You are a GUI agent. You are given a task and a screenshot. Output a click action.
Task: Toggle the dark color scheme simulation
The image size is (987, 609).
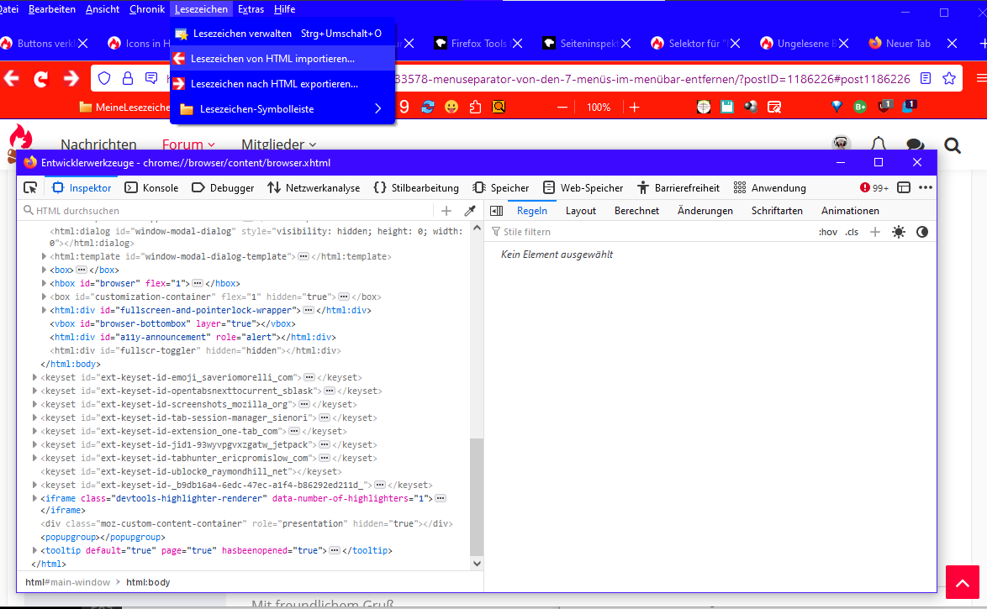coord(922,232)
